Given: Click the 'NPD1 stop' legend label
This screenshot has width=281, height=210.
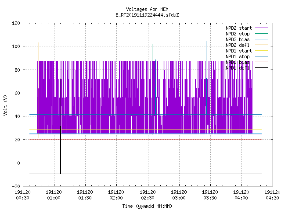Looking at the screenshot, I should pyautogui.click(x=238, y=56).
